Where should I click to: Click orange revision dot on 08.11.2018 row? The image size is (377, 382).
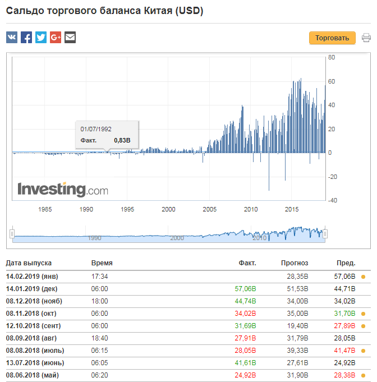pos(363,314)
